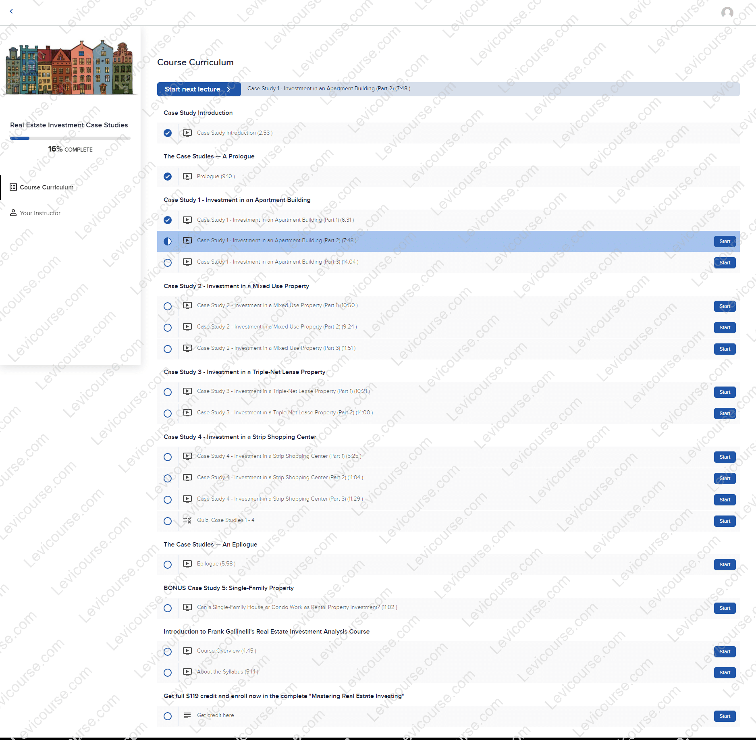Click the text icon beside Get credit here
The image size is (756, 740).
(x=187, y=715)
